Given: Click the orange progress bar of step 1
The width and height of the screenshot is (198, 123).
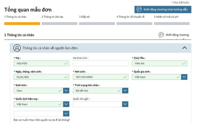Looking at the screenshot, I should pyautogui.click(x=22, y=24).
